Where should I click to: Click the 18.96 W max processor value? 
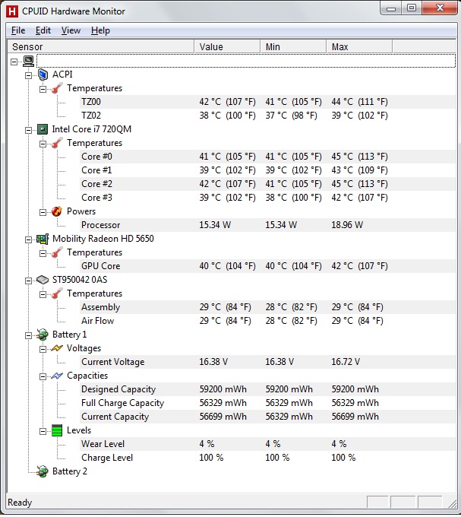tap(347, 225)
